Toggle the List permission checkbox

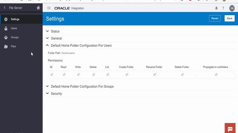coord(107,75)
